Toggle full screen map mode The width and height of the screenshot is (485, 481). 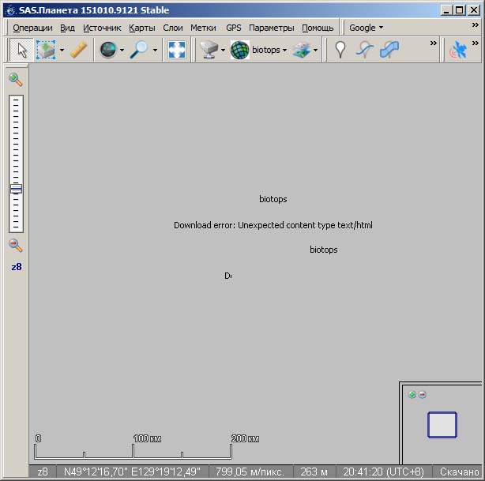pos(176,50)
